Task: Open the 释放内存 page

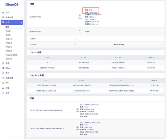Action: (9, 59)
